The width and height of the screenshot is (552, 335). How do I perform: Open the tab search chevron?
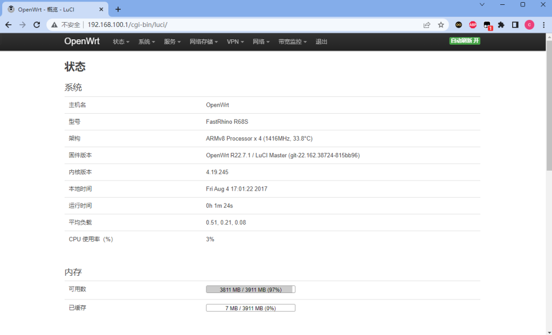click(482, 4)
